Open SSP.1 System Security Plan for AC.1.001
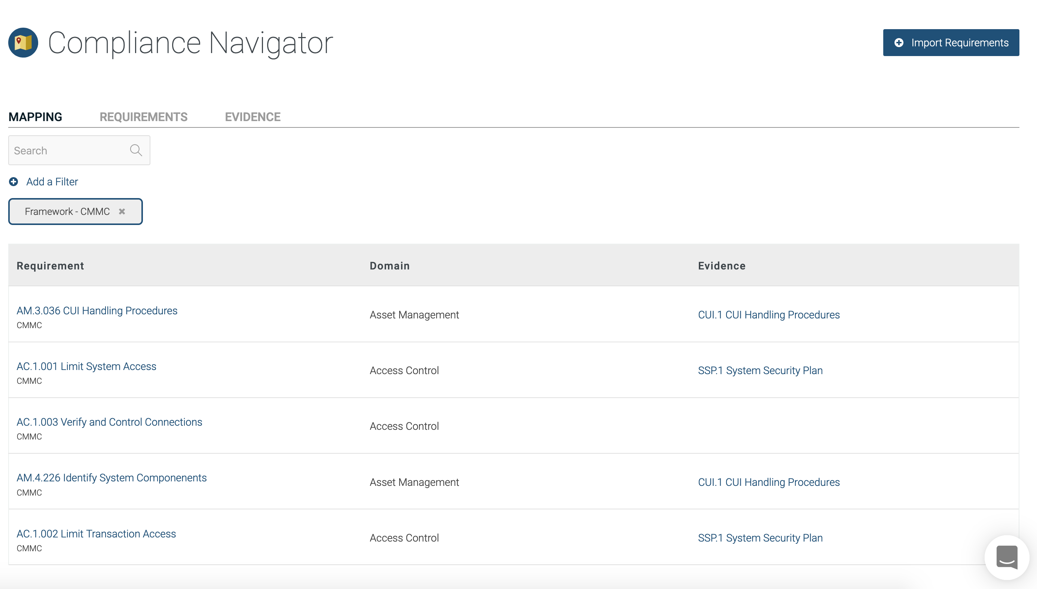 click(760, 370)
